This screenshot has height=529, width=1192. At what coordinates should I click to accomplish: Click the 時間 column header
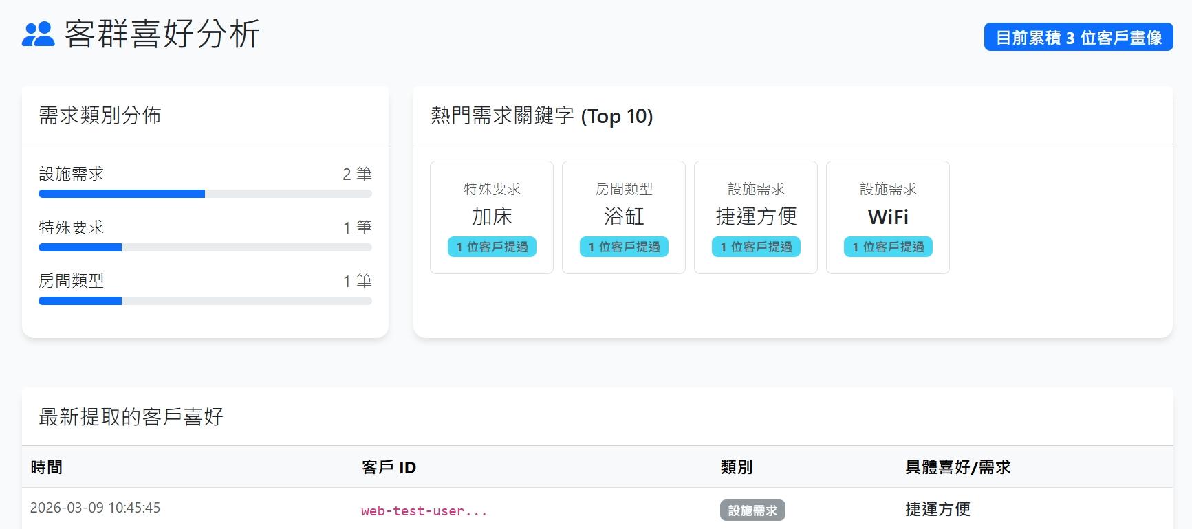tap(47, 467)
